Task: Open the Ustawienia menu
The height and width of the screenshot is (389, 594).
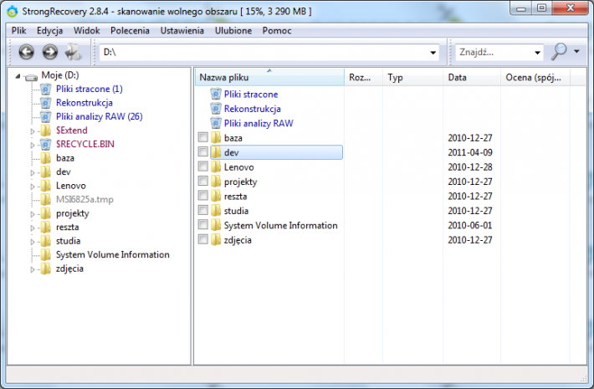Action: coord(182,31)
